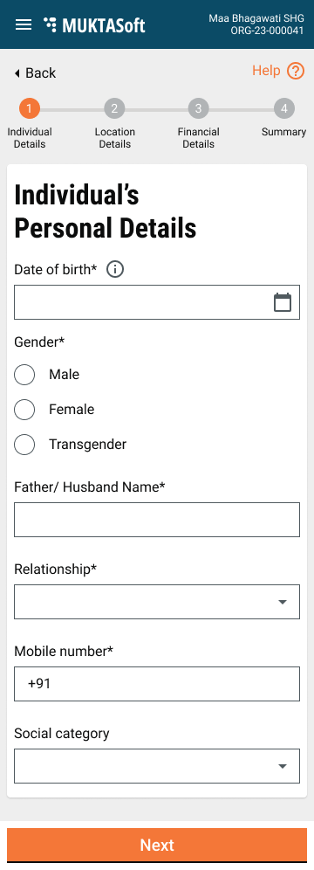Click the Date of birth input box
Screen dimensions: 314x870
157,302
